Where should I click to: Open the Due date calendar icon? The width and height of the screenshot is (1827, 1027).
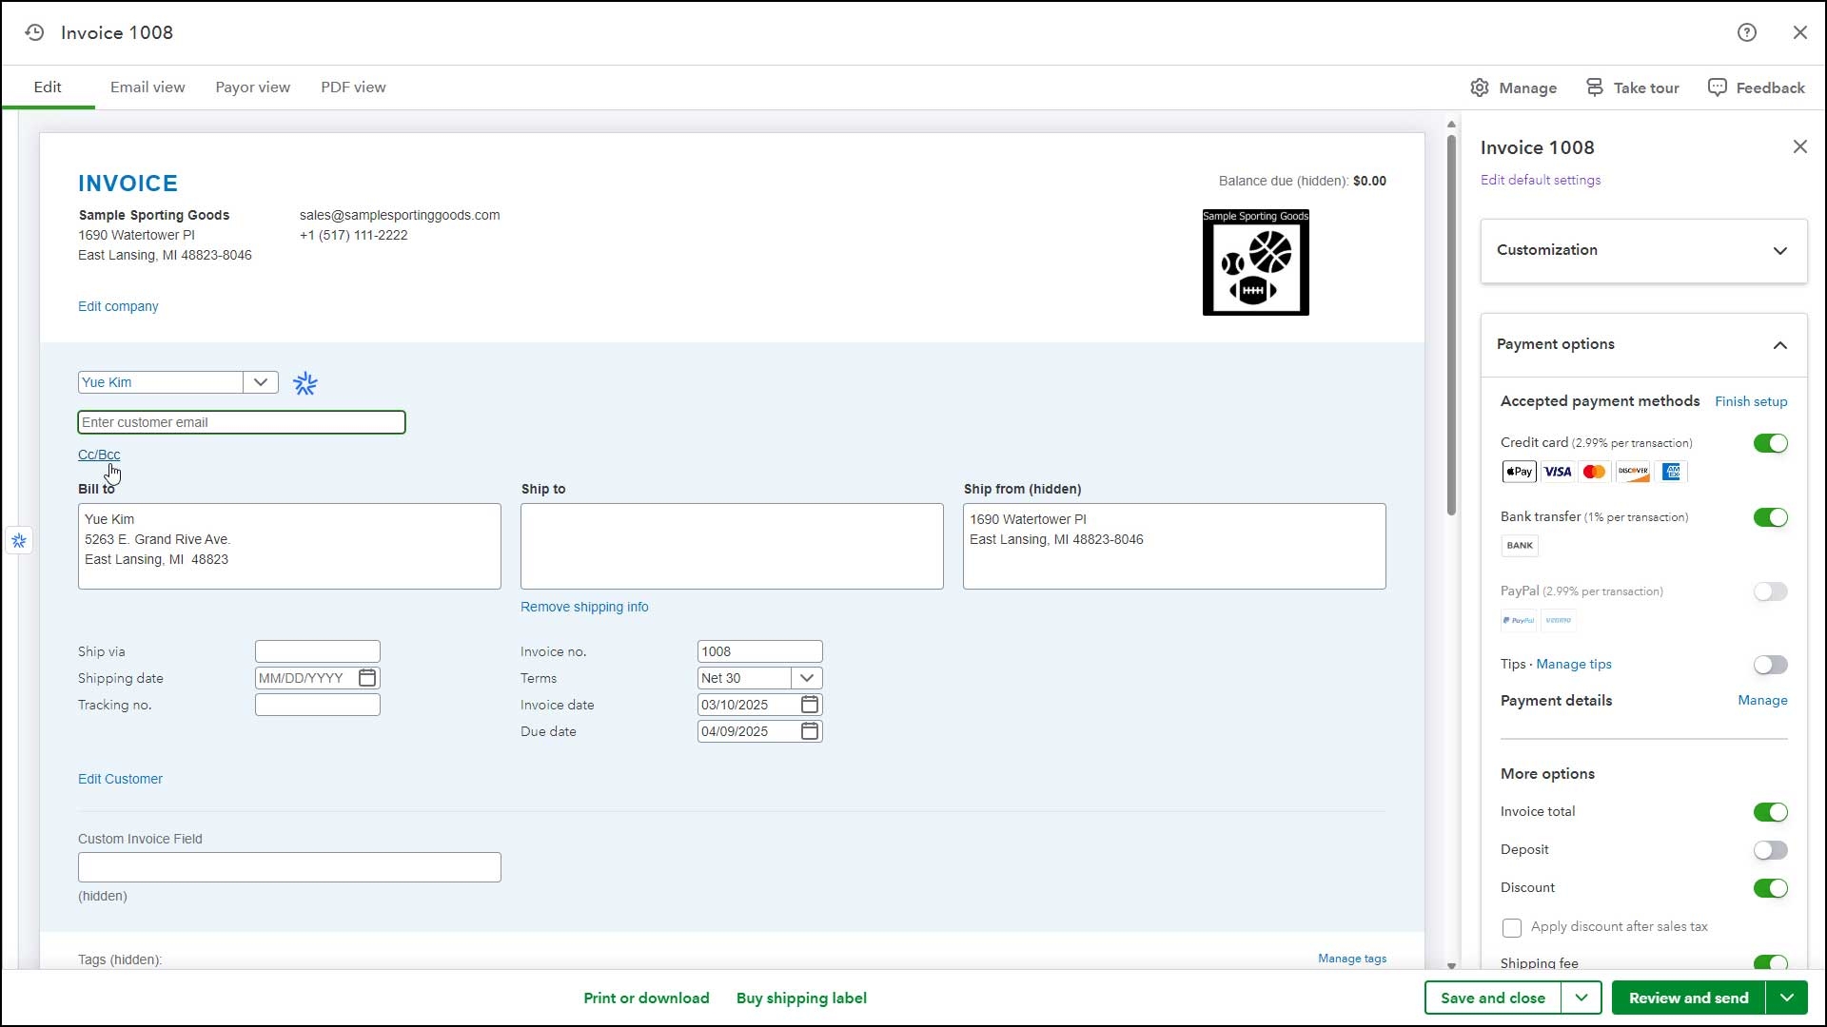(x=810, y=731)
